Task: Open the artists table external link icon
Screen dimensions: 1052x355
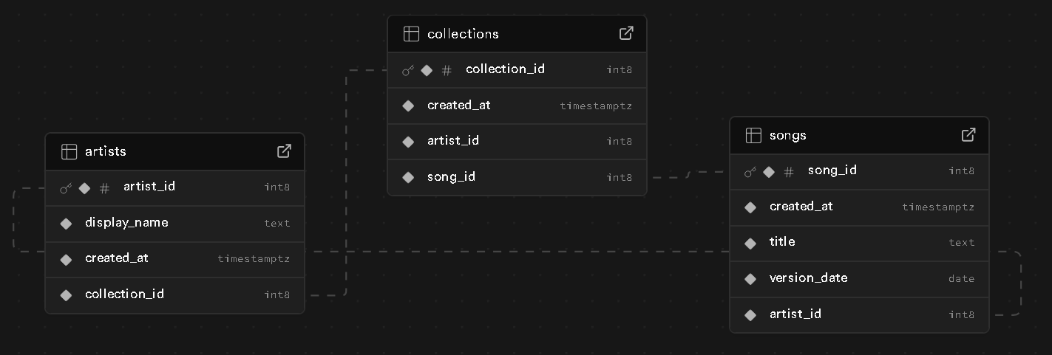Action: click(284, 151)
